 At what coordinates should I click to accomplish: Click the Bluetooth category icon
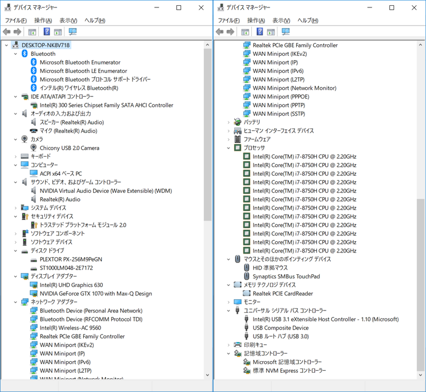24,53
